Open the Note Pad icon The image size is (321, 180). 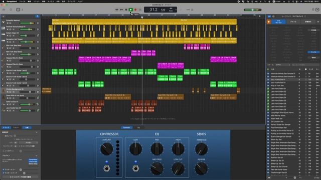point(313,9)
